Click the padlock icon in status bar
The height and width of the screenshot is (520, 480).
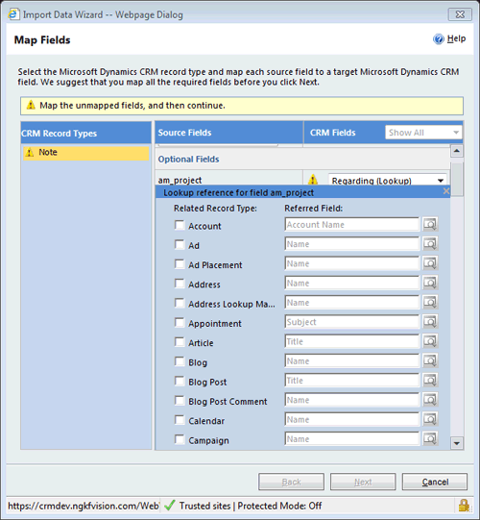[x=464, y=506]
